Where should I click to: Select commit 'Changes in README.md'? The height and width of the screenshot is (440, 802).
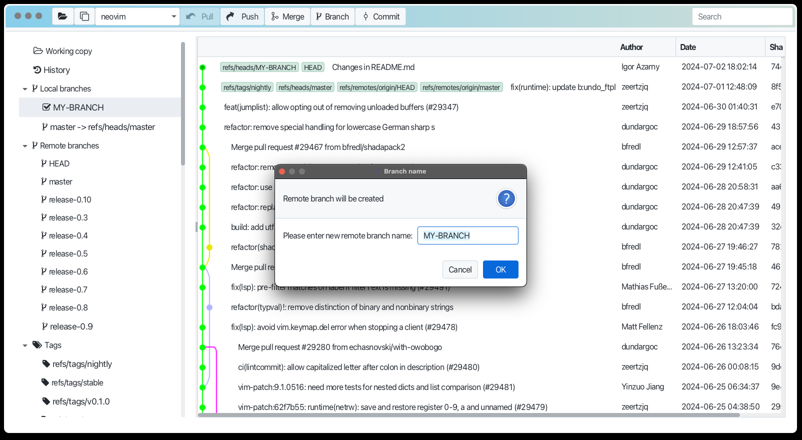373,67
